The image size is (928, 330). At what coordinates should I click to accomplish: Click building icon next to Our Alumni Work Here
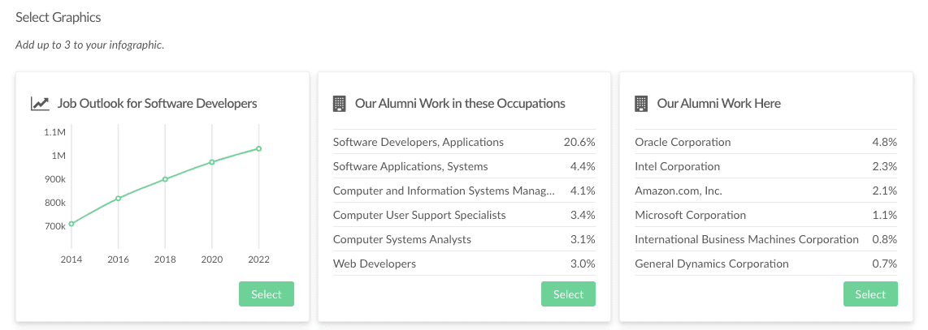coord(641,104)
